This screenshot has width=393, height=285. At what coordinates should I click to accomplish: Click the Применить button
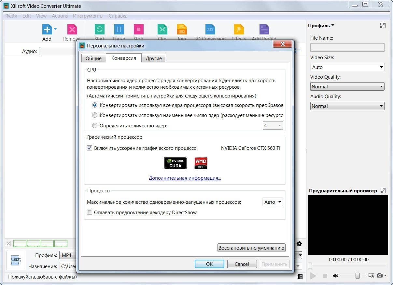274,264
